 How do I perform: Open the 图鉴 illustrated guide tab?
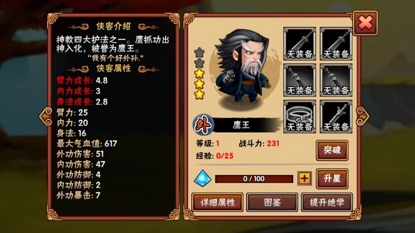272,202
